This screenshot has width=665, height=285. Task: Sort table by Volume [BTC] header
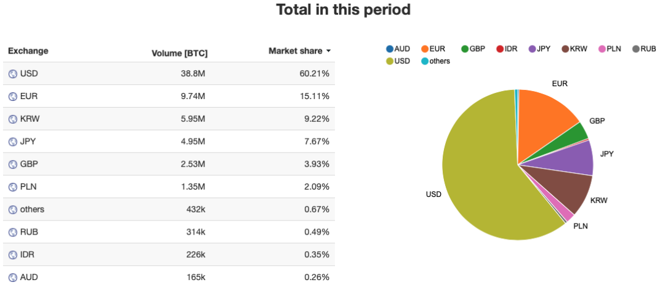point(179,53)
